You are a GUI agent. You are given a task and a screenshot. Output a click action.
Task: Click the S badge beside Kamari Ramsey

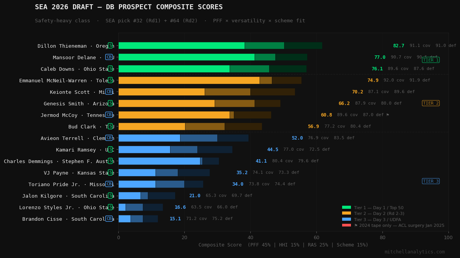[x=110, y=149]
